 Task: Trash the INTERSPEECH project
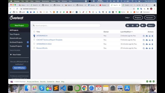[x=152, y=36]
